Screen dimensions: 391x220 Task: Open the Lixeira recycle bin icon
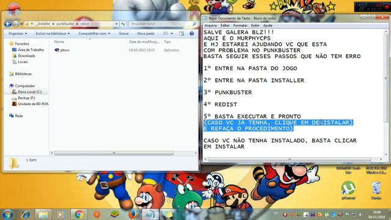376,191
